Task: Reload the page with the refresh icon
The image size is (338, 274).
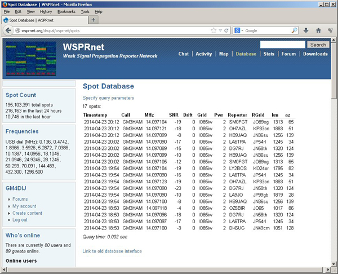Action: click(x=226, y=30)
